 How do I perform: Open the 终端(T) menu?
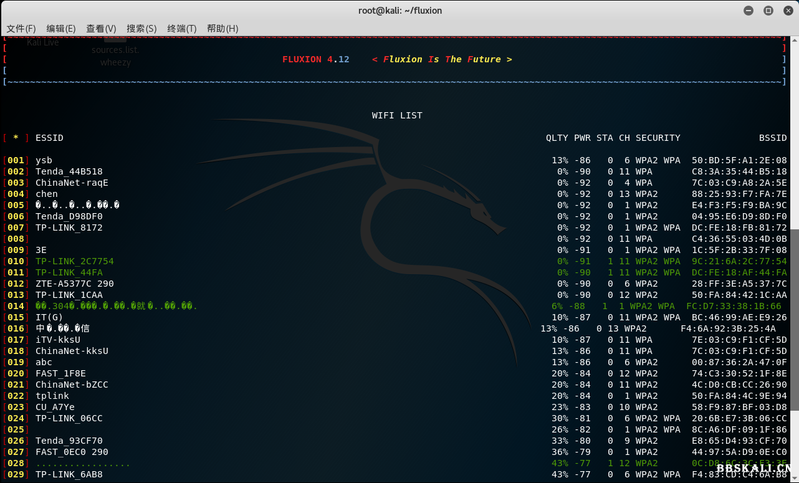tap(182, 29)
